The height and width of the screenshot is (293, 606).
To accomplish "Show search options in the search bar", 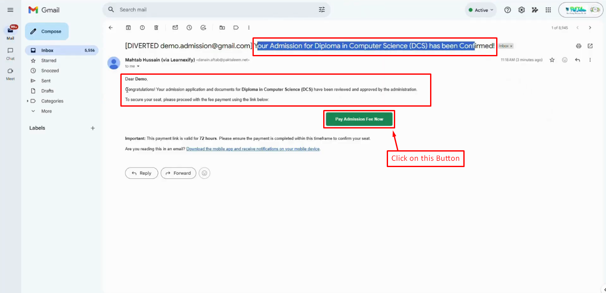I will coord(322,10).
